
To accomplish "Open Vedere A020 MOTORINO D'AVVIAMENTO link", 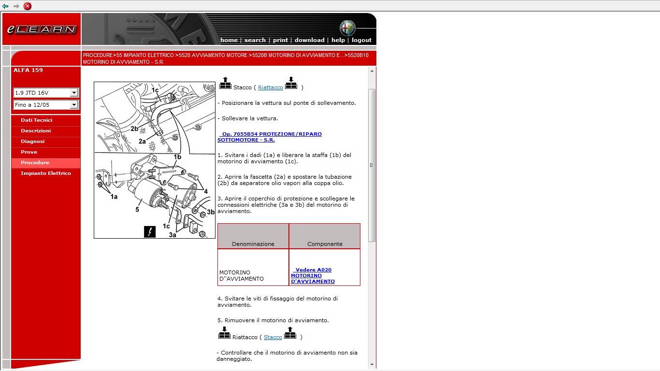I will coord(313,275).
